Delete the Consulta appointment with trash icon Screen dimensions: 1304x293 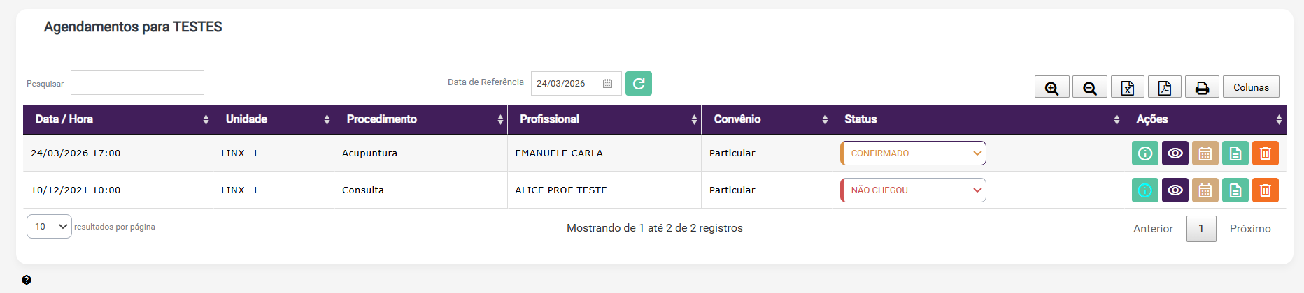point(1265,190)
